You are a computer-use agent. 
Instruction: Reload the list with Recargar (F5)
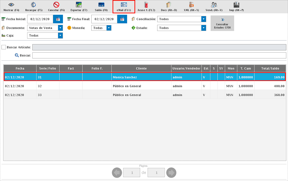[34, 5]
